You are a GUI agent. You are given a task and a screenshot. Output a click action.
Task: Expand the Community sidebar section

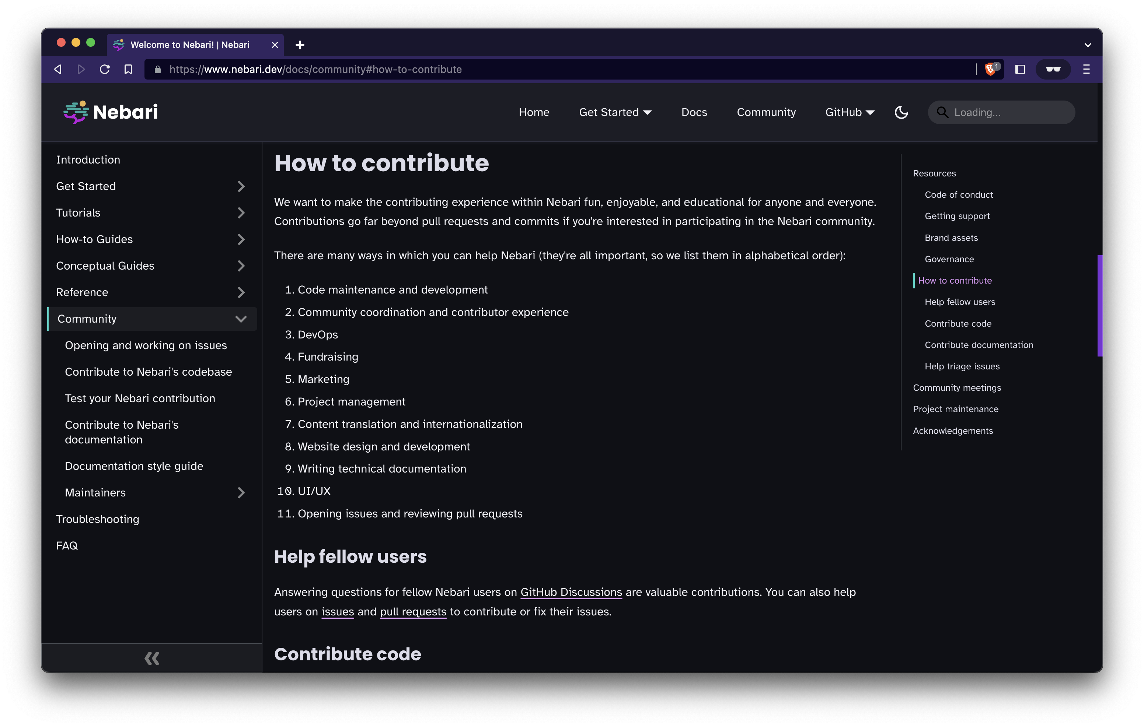tap(241, 318)
